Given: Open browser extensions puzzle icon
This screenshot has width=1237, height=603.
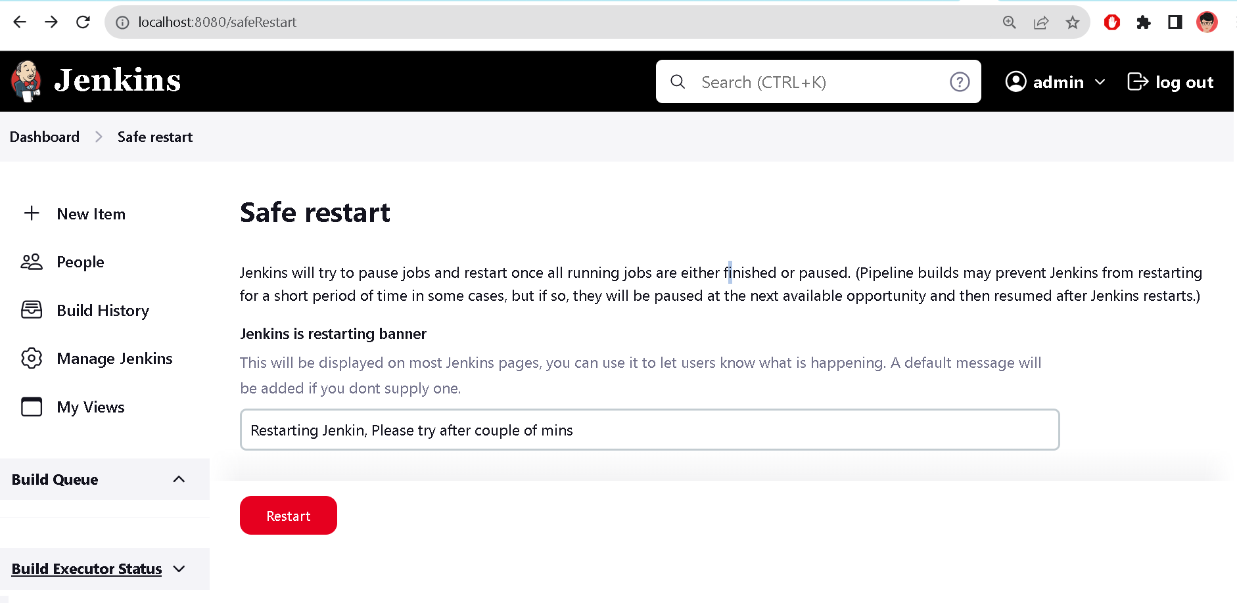Looking at the screenshot, I should tap(1144, 22).
